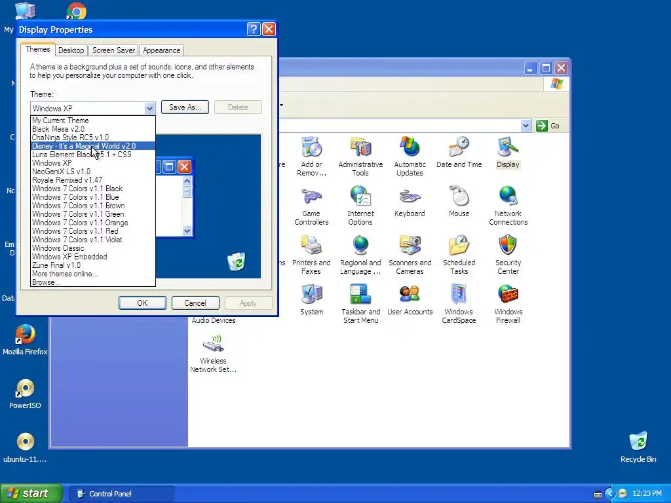Image resolution: width=671 pixels, height=503 pixels.
Task: Choose Windows XP Embedded theme
Action: [x=93, y=257]
